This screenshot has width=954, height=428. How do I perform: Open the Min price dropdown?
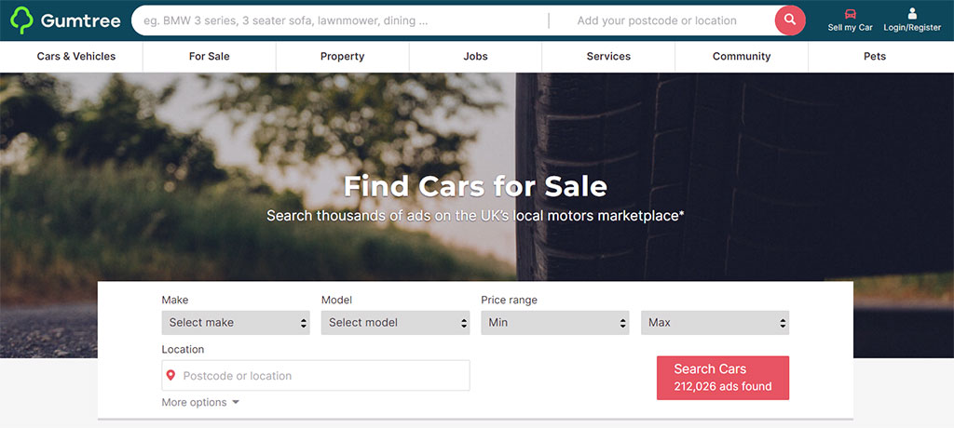point(555,323)
